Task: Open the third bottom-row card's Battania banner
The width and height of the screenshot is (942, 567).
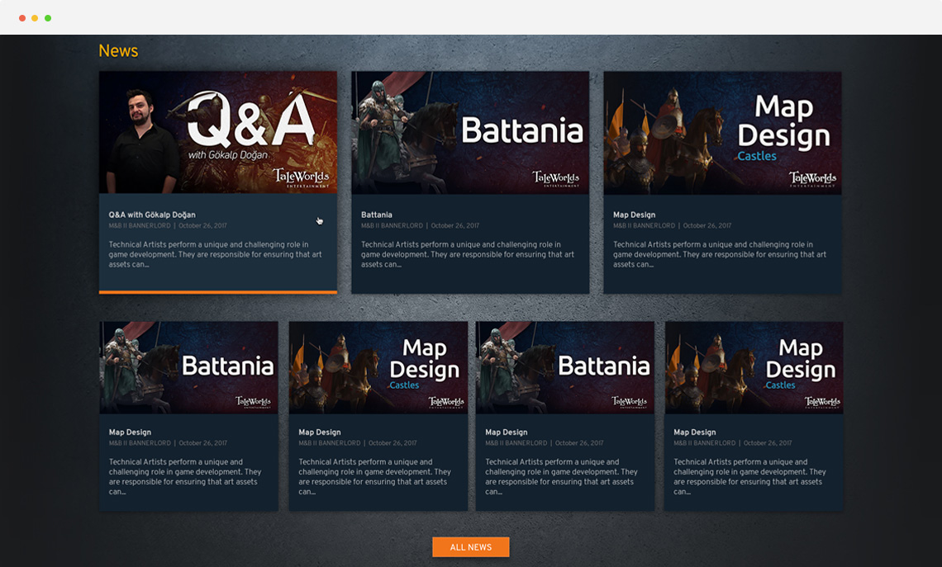Action: point(565,367)
